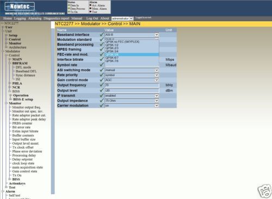The width and height of the screenshot is (272, 199).
Task: Click the Log Out link
Action: pos(92,18)
